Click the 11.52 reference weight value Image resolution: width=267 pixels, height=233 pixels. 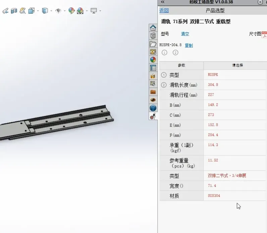point(213,160)
